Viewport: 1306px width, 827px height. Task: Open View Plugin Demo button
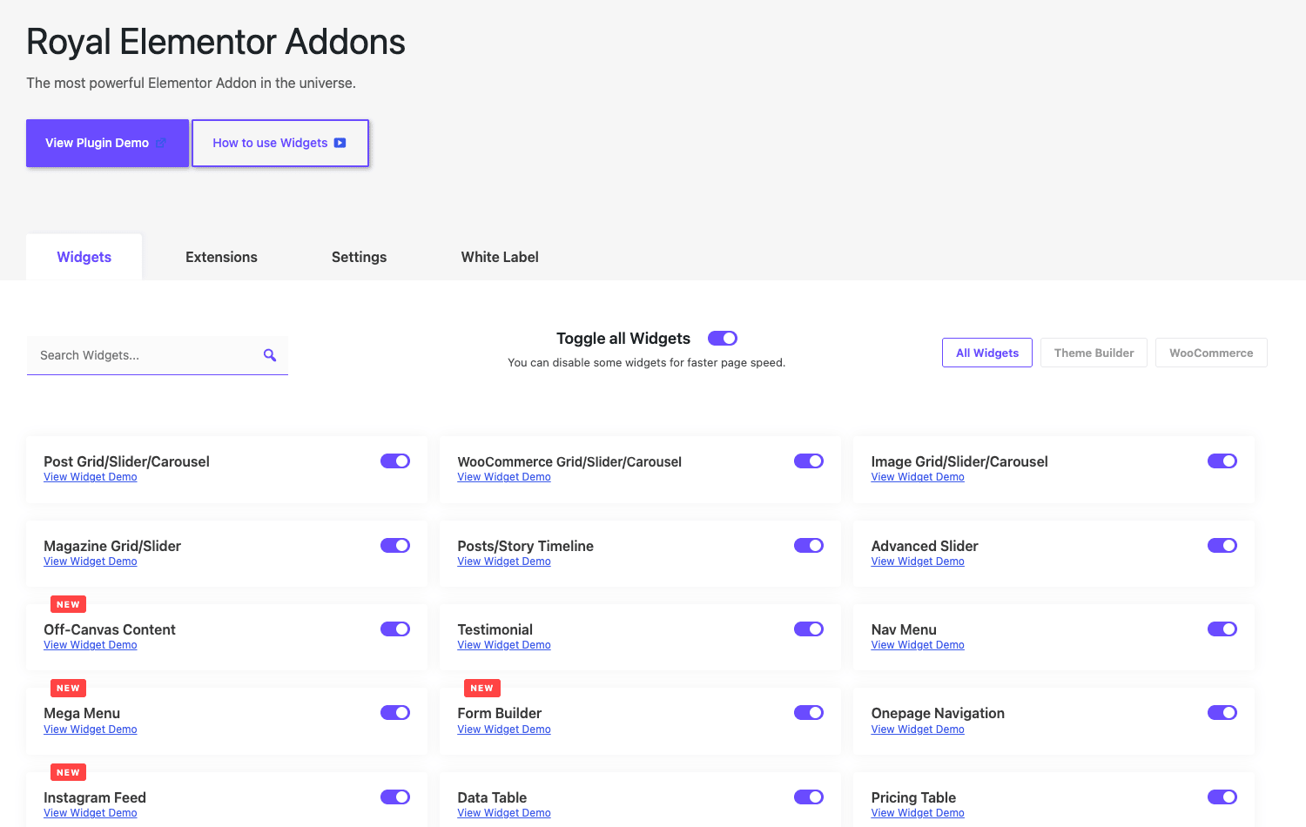[x=107, y=143]
